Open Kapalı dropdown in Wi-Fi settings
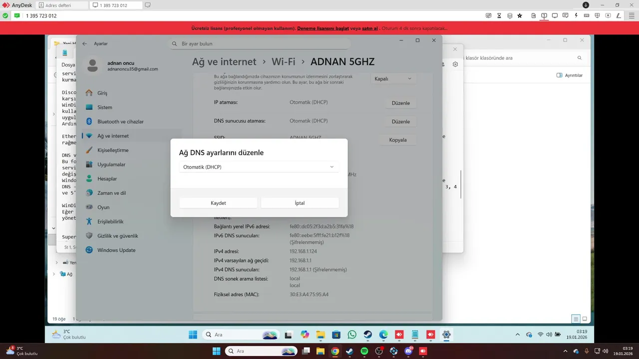This screenshot has width=639, height=359. pos(394,79)
